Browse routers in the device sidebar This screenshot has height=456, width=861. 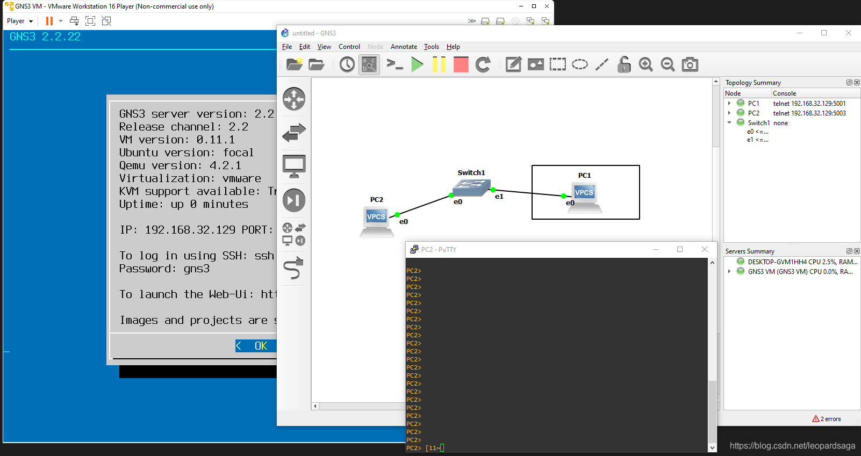point(294,99)
